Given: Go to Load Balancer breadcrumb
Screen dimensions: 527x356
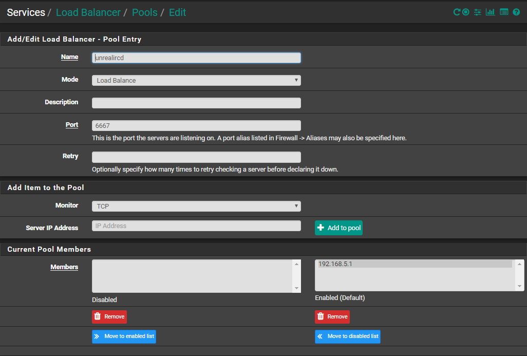Looking at the screenshot, I should (x=88, y=12).
